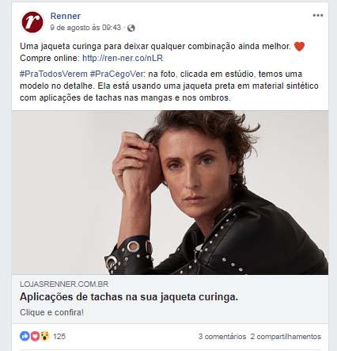Open the Renner page name link
This screenshot has height=351, width=337.
click(66, 16)
